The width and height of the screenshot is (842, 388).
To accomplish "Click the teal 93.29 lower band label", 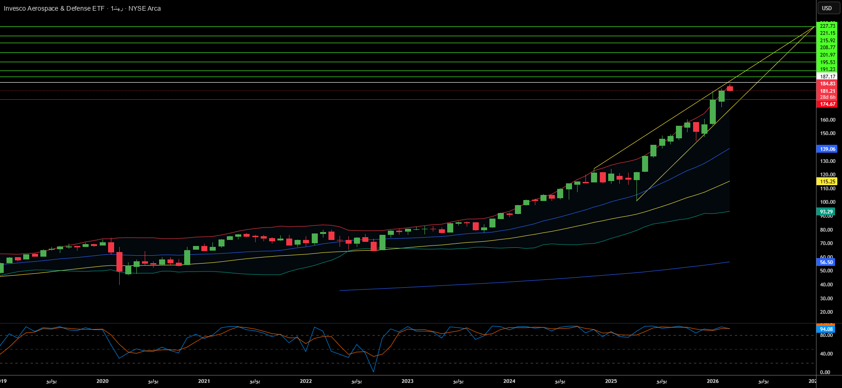I will (827, 212).
